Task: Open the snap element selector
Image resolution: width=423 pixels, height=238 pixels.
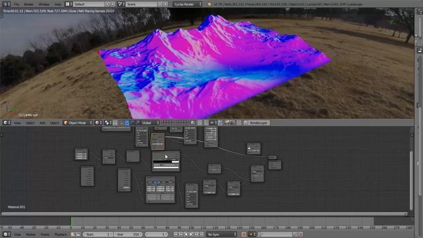Action: (x=213, y=123)
